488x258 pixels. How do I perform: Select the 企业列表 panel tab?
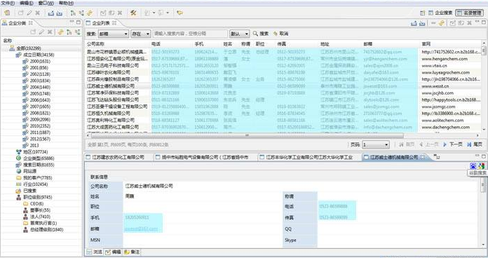pyautogui.click(x=101, y=23)
